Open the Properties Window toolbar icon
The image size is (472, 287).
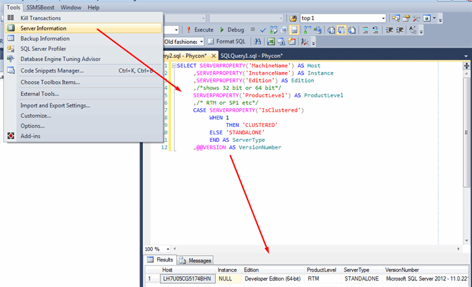tap(406, 18)
